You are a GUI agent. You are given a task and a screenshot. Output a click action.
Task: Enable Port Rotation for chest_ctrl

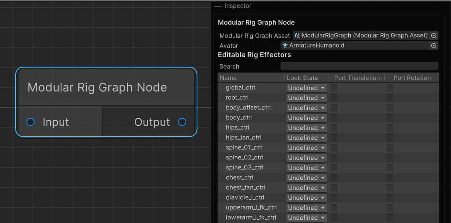coord(390,178)
